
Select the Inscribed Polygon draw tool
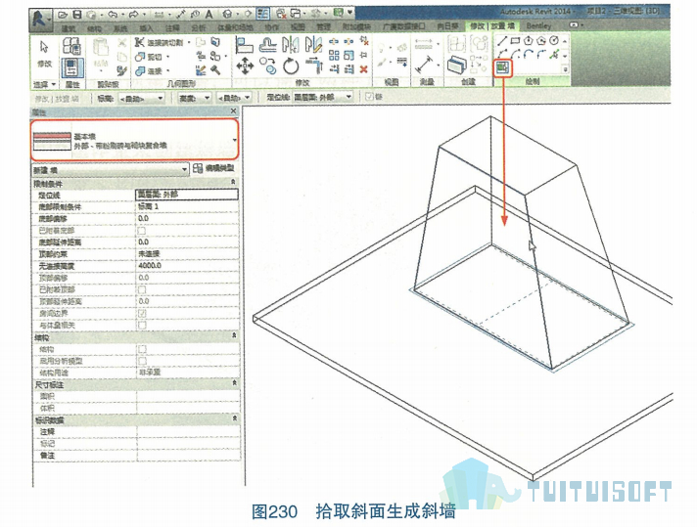(x=528, y=41)
